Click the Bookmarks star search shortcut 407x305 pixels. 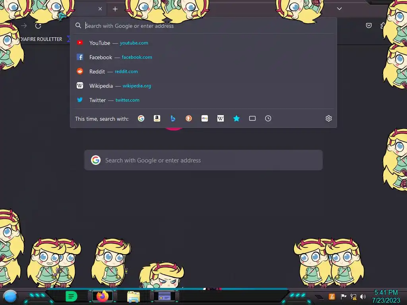click(236, 118)
